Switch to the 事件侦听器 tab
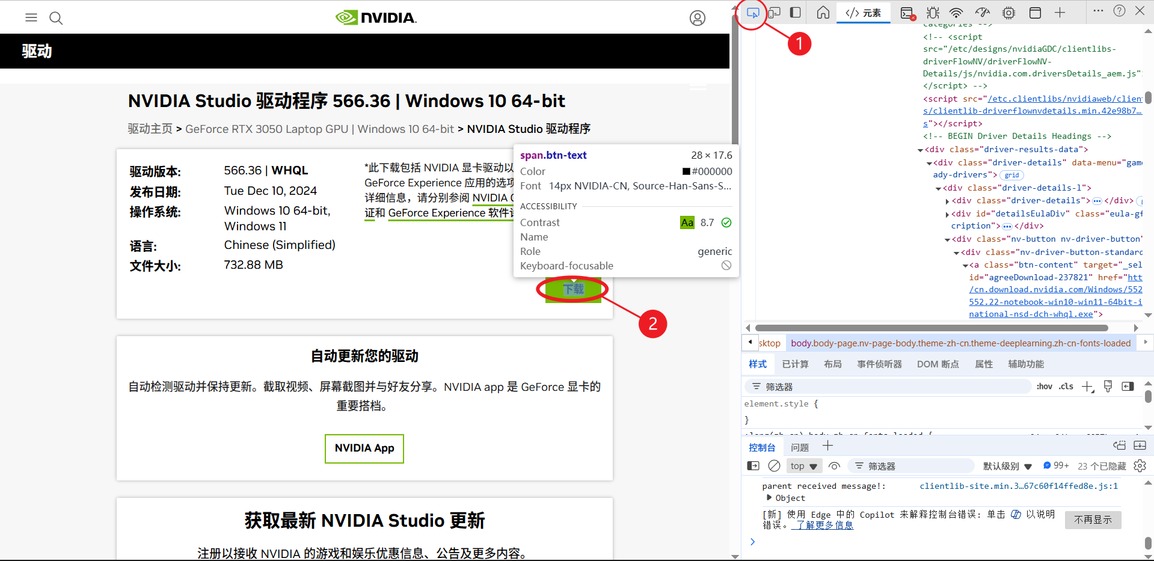Image resolution: width=1154 pixels, height=561 pixels. point(879,364)
